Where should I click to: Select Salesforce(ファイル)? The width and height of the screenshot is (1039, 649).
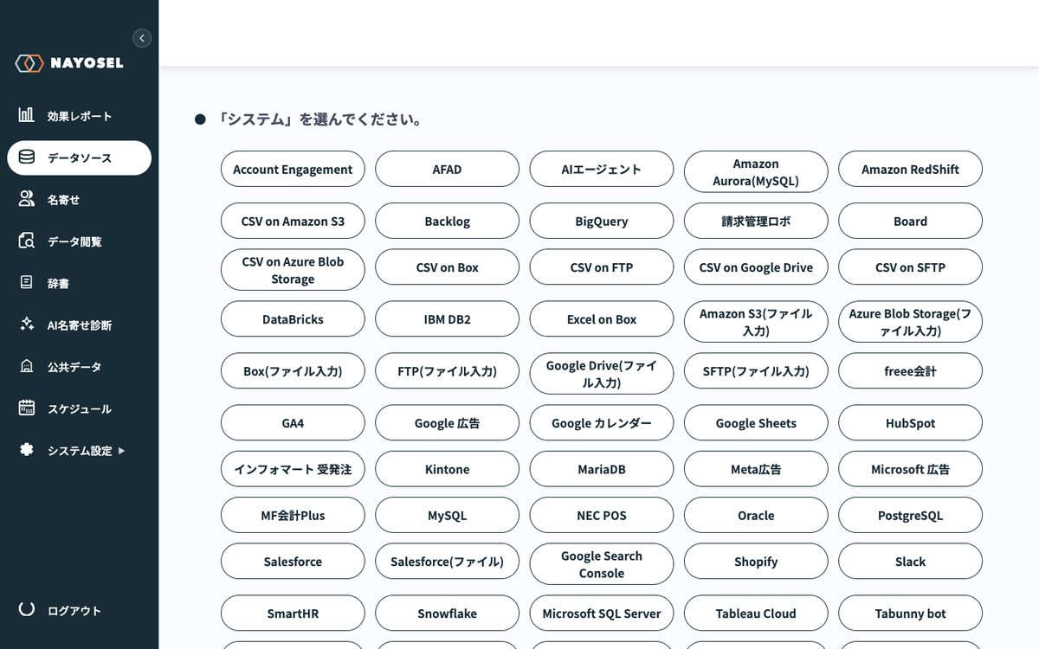(x=447, y=562)
